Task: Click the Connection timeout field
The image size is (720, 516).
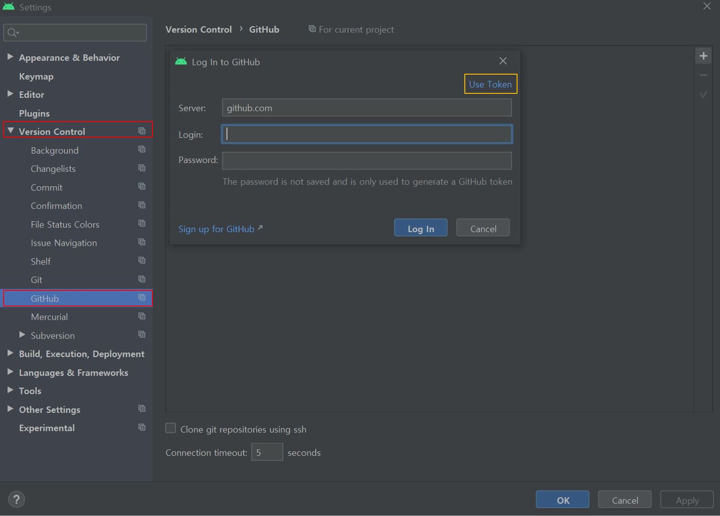Action: pyautogui.click(x=267, y=452)
